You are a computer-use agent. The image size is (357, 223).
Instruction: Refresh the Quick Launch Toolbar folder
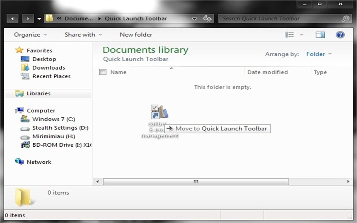pos(207,19)
